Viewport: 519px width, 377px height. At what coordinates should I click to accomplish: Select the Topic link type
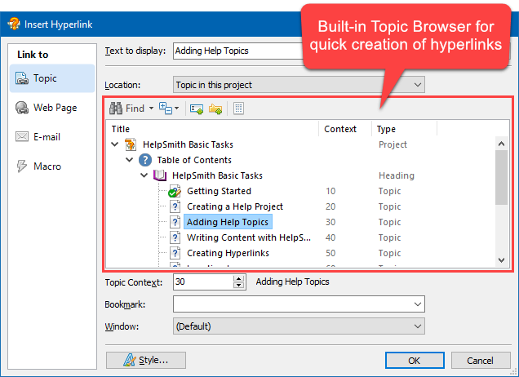pos(52,78)
